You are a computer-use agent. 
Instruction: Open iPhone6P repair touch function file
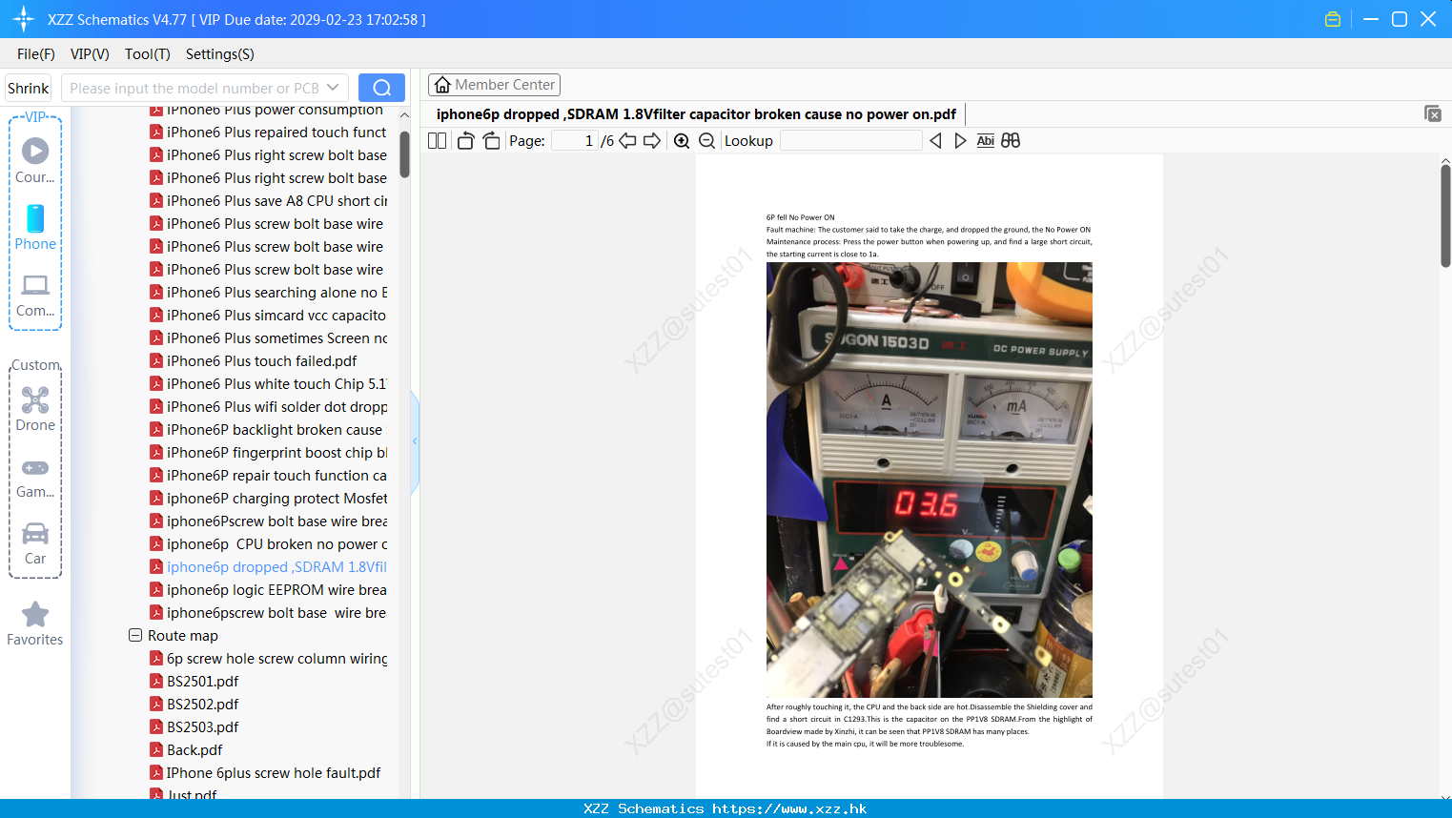pyautogui.click(x=269, y=475)
